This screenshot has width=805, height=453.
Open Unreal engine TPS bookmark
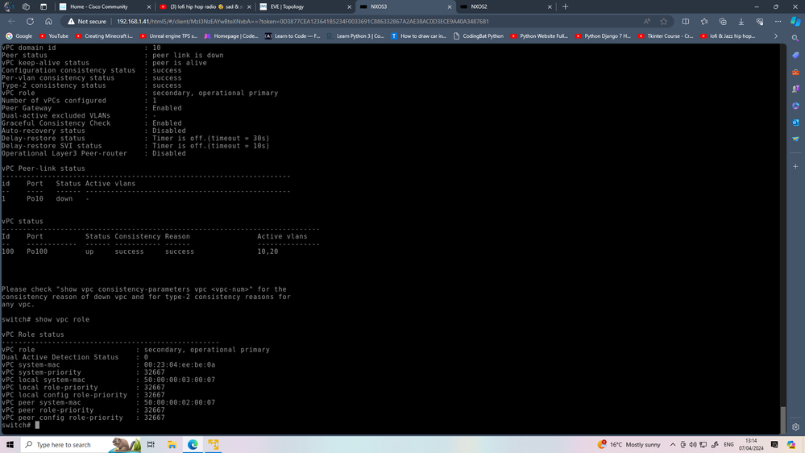click(169, 36)
